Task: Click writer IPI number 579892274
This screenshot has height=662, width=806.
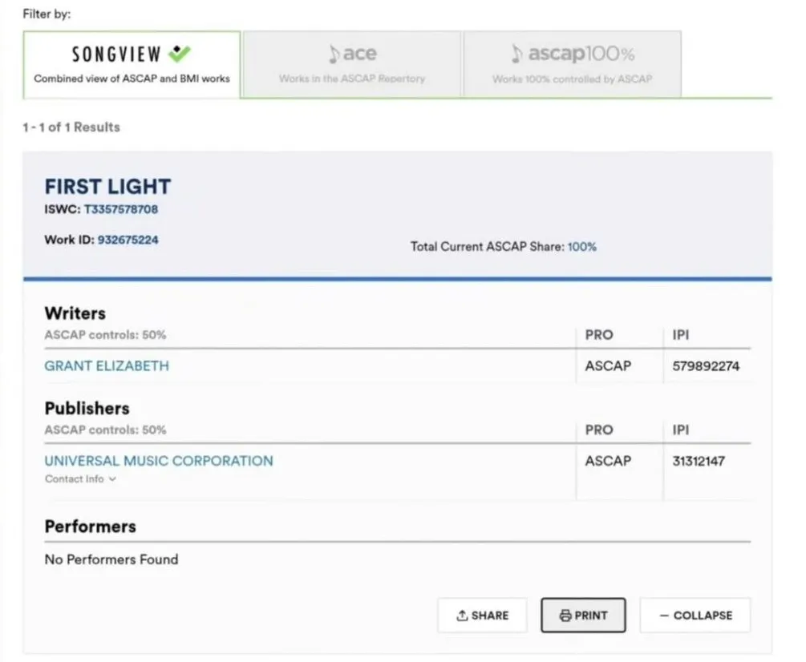Action: click(706, 366)
